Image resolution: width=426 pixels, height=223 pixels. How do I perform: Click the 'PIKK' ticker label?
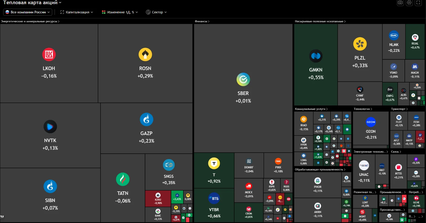[278, 168]
